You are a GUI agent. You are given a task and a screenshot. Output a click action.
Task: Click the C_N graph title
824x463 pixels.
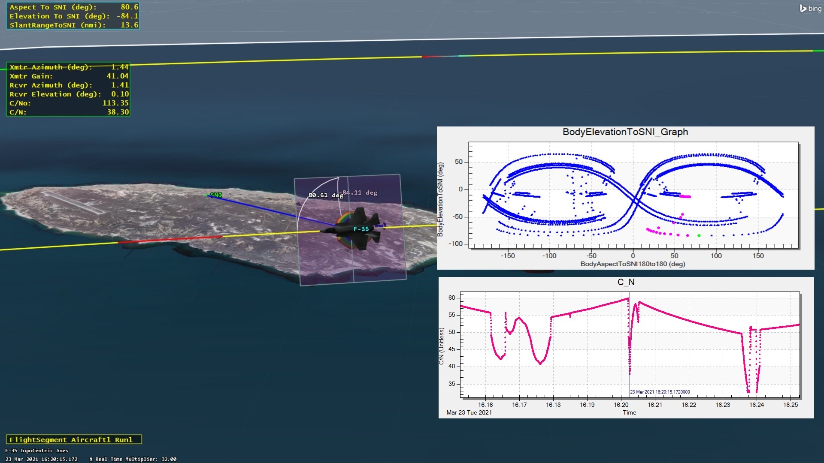[x=626, y=282]
